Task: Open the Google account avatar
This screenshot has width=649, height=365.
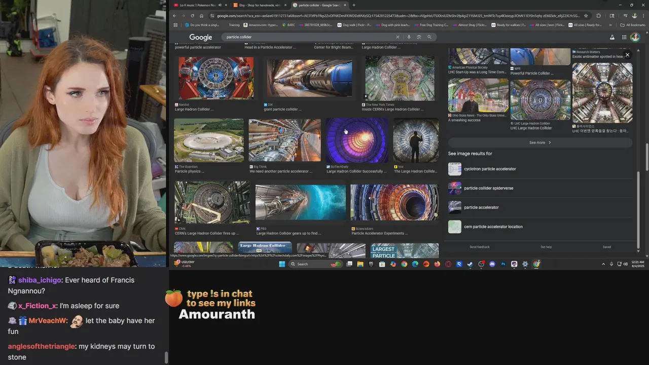Action: coord(635,37)
